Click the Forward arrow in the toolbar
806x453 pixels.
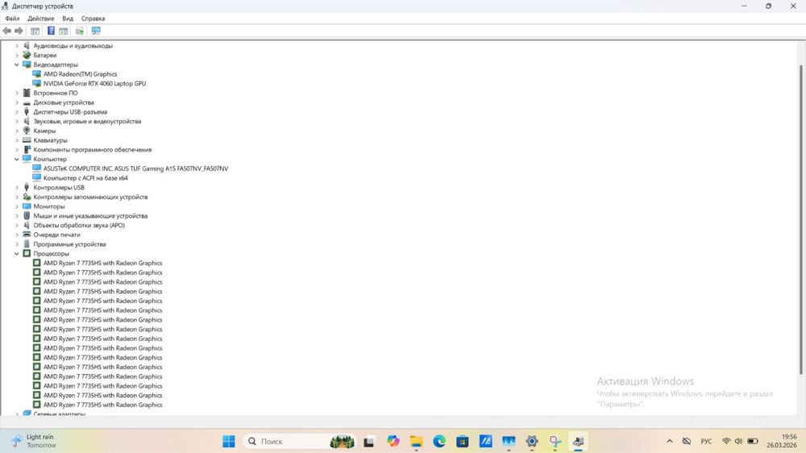point(19,31)
